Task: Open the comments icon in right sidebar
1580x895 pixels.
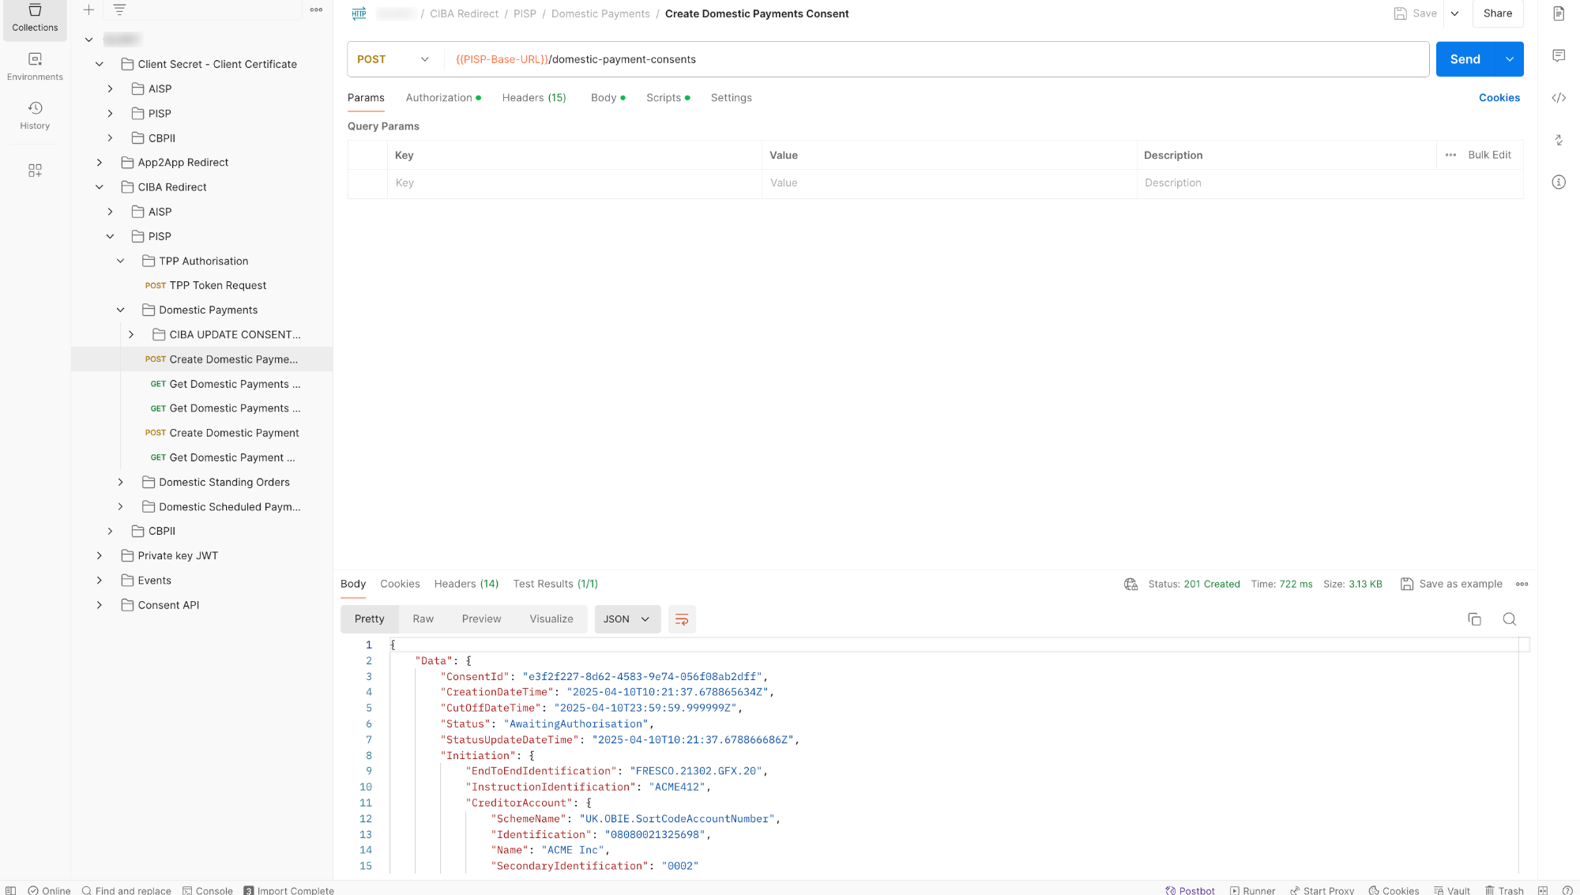Action: 1559,55
